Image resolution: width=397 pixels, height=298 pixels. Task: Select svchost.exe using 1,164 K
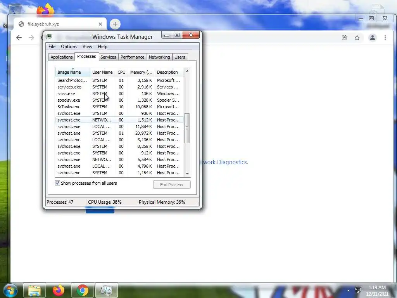pyautogui.click(x=119, y=173)
